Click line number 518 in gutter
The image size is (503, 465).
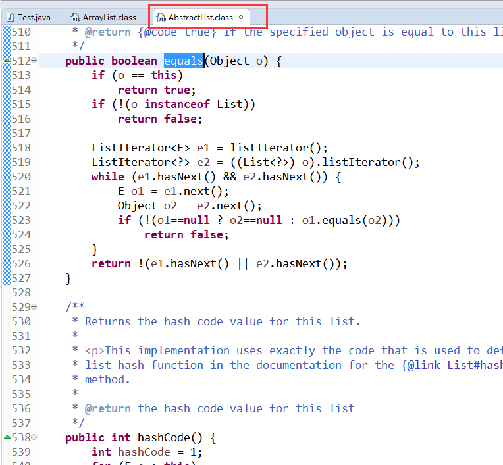pyautogui.click(x=21, y=148)
